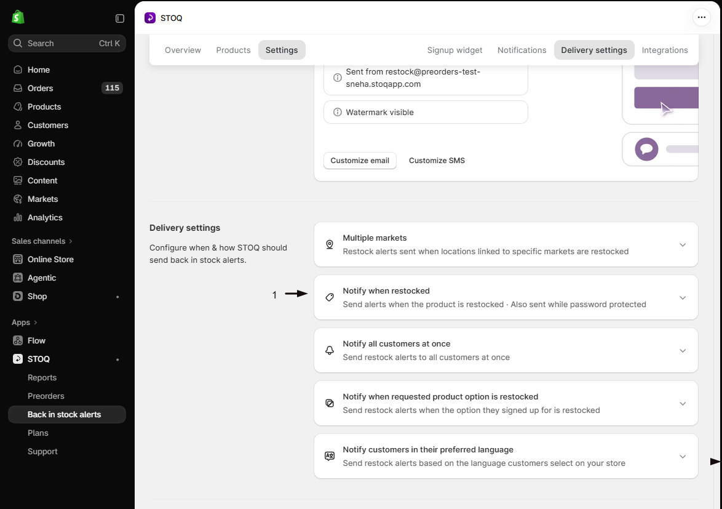Viewport: 722px width, 509px height.
Task: Click the Customers person icon
Action: point(18,125)
